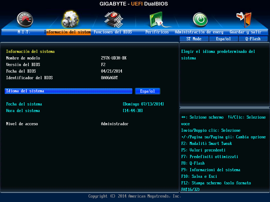
Task: Click the GIGABYTE - UEFI DualBIOS title
Action: point(134,4)
